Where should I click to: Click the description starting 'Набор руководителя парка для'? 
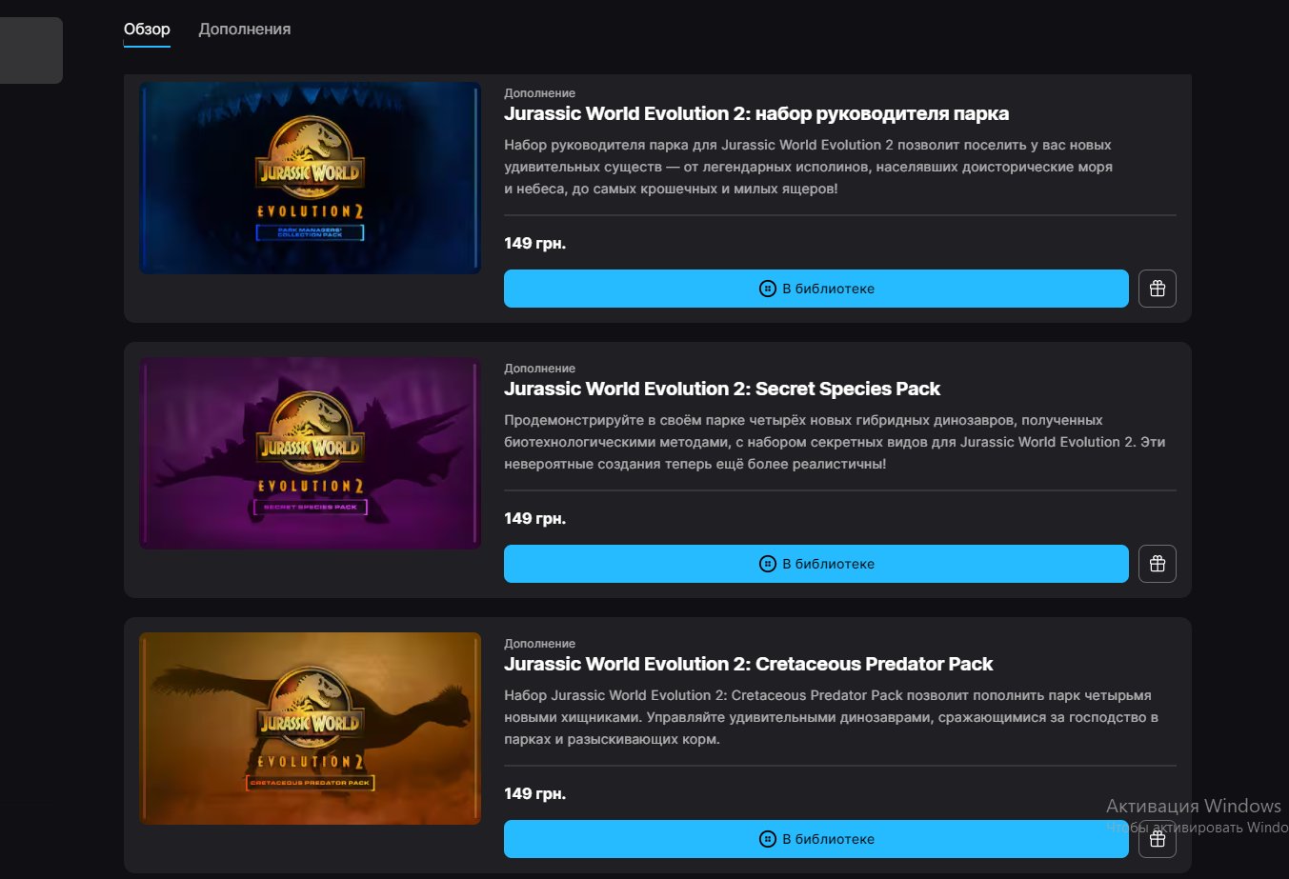(x=808, y=167)
